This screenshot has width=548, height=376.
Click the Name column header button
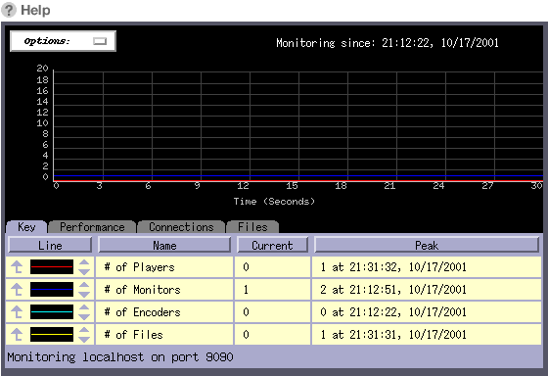[x=164, y=245]
